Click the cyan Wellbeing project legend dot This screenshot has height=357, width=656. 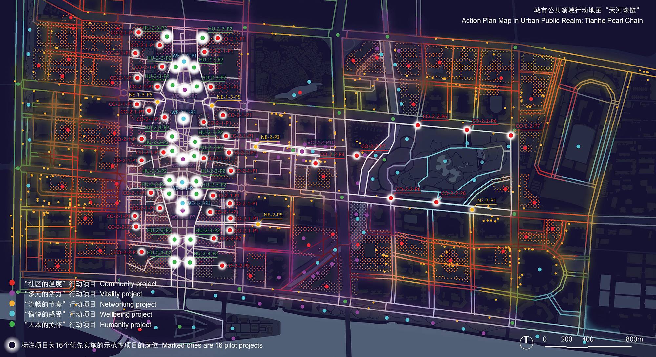[x=12, y=314]
